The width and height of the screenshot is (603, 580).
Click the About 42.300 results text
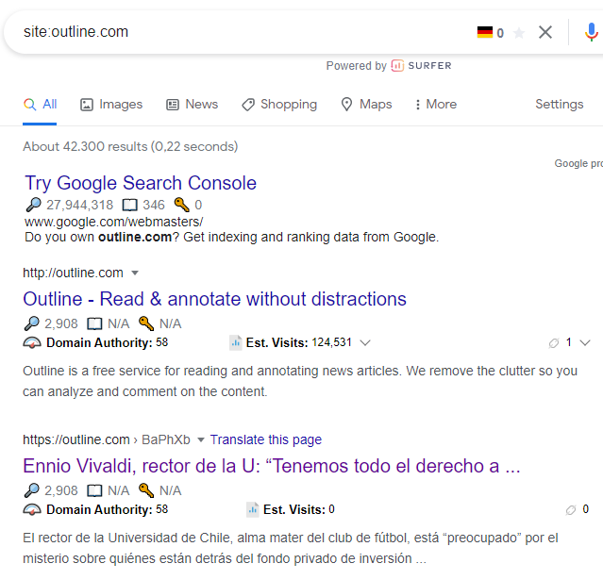pyautogui.click(x=130, y=147)
